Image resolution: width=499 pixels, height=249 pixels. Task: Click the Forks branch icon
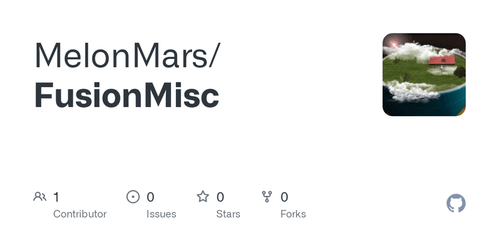coord(267,197)
